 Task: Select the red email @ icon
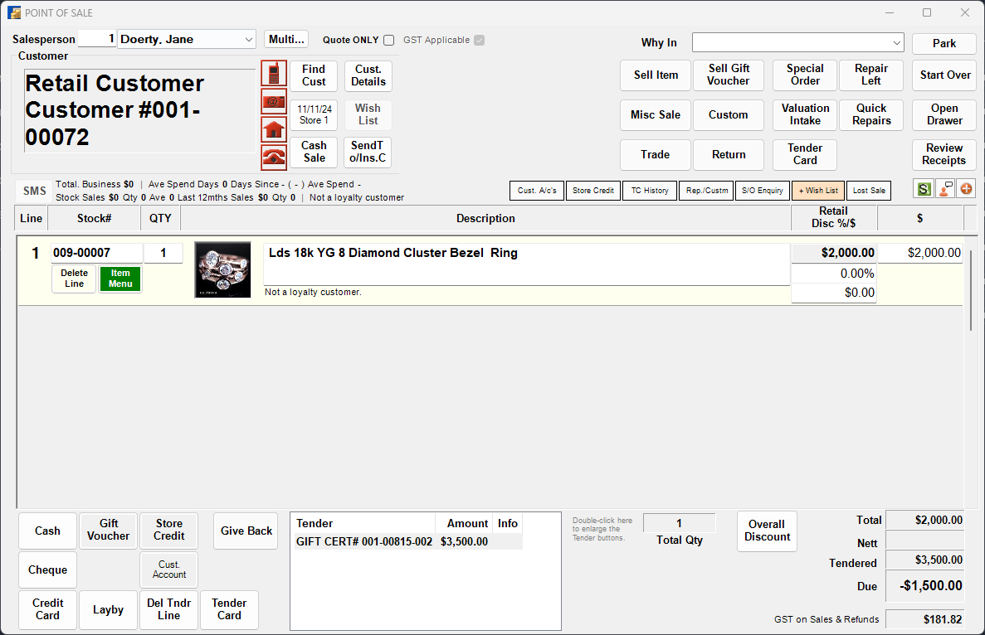click(x=274, y=101)
